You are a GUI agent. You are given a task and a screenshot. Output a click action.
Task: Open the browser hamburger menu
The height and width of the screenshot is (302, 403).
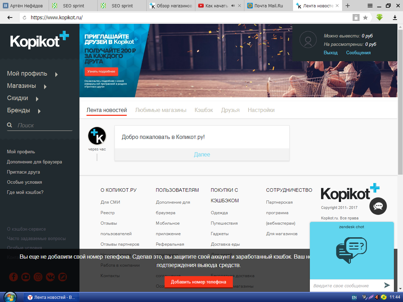pos(370,6)
